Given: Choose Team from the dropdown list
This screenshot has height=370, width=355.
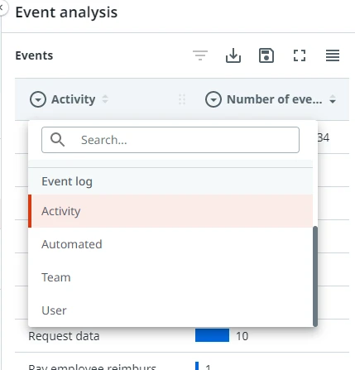Looking at the screenshot, I should coord(170,277).
